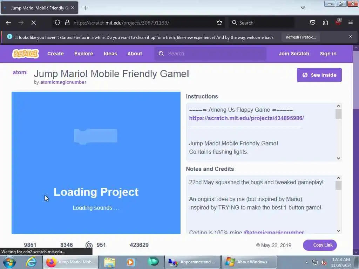This screenshot has width=359, height=269.
Task: Click the Notes and Credits scrollbar thumb
Action: coord(338,185)
